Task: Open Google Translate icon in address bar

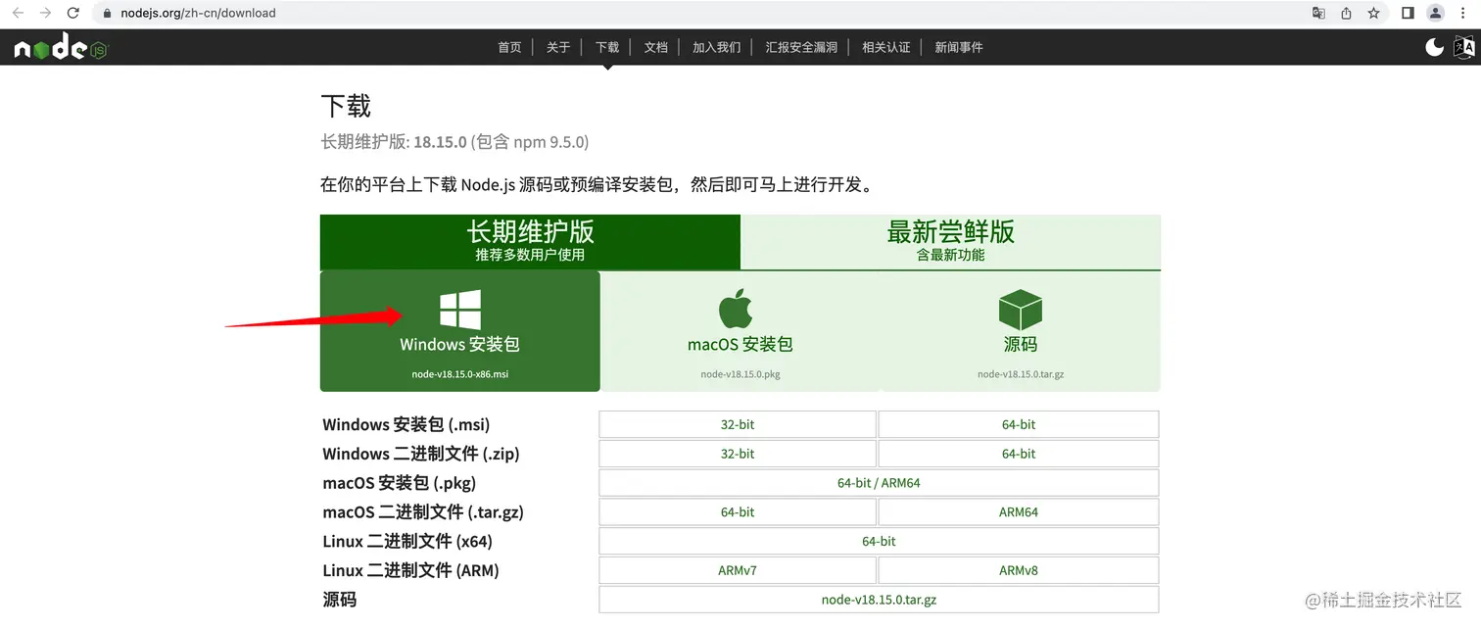Action: tap(1318, 14)
